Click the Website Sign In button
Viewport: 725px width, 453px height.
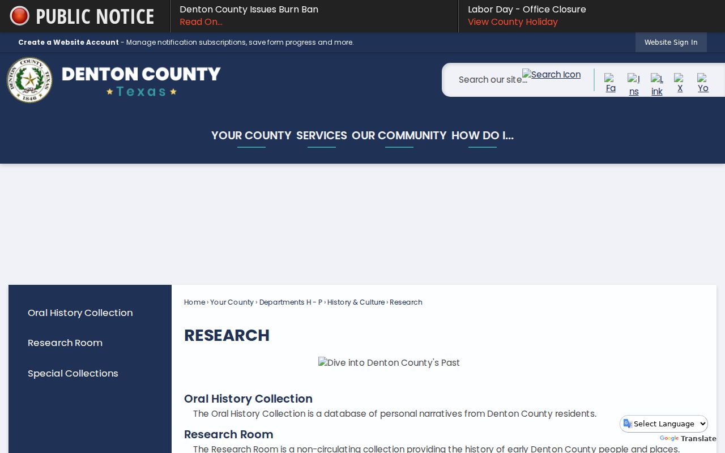click(671, 42)
